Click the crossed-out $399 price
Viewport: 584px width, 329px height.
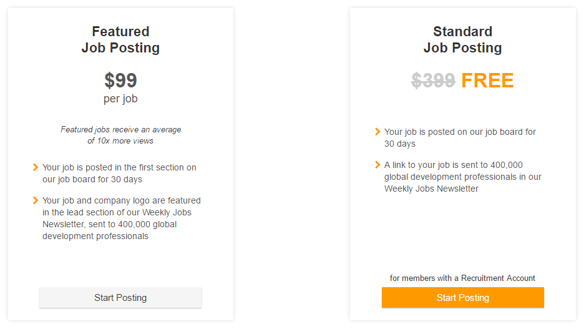[433, 81]
